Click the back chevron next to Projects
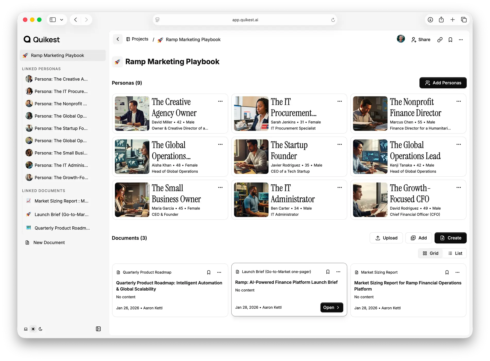Viewport: 490px width, 361px height. click(118, 39)
